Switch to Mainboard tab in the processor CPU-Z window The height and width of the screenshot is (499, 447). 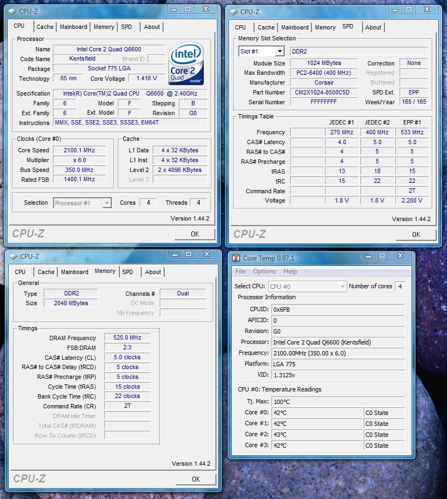click(74, 27)
